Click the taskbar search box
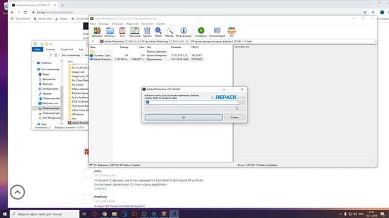Viewport: 389px width, 218px height. pyautogui.click(x=44, y=214)
